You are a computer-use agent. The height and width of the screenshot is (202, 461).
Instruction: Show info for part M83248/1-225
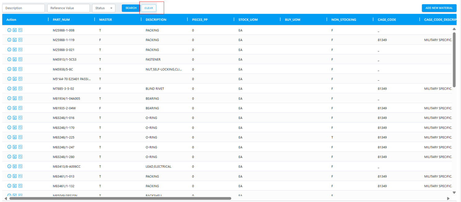click(x=9, y=137)
